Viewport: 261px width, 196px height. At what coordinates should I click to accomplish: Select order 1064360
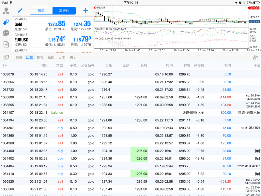point(130,136)
